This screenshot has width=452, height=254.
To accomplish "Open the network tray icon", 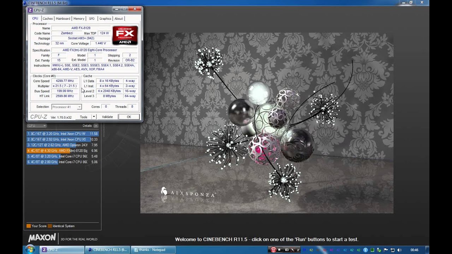I will [393, 250].
